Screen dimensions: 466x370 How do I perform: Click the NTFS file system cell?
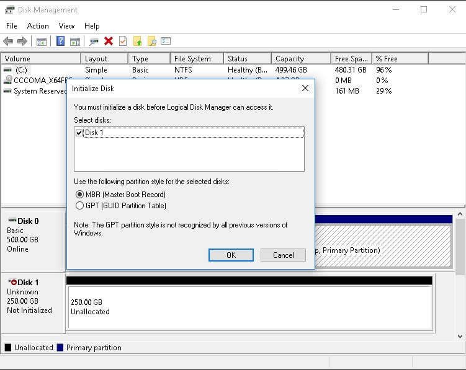183,70
